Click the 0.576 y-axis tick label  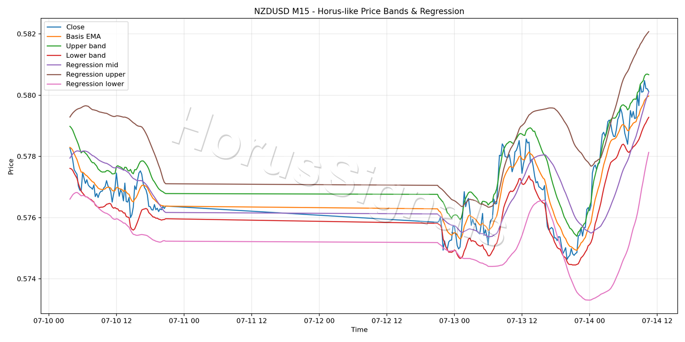point(27,218)
